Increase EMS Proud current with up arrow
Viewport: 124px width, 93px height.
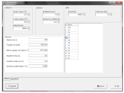click(84, 14)
